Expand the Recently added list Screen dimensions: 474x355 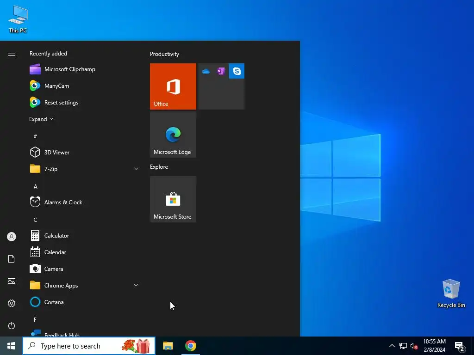(41, 119)
